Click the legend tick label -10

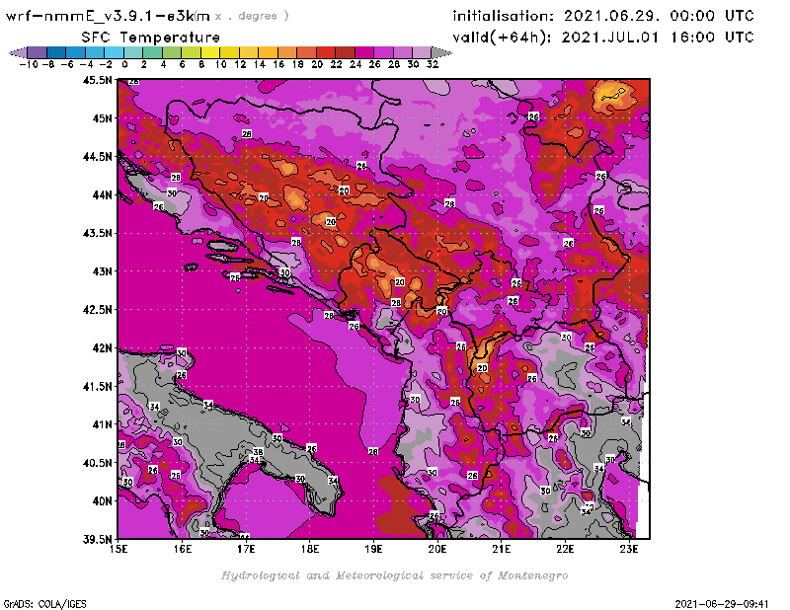click(29, 64)
